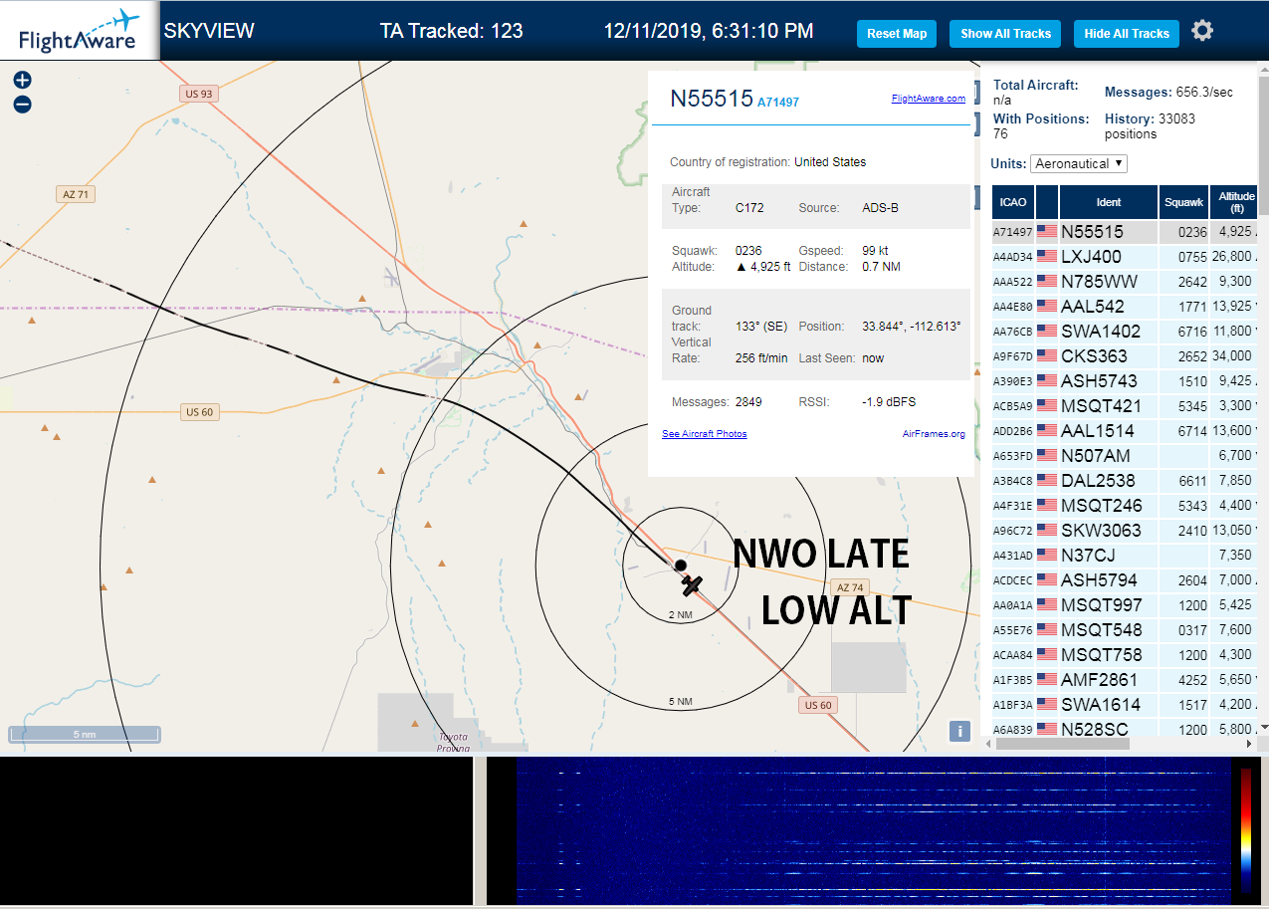Click the N55515 title in info panel
Screen dimensions: 1269x909
(711, 98)
